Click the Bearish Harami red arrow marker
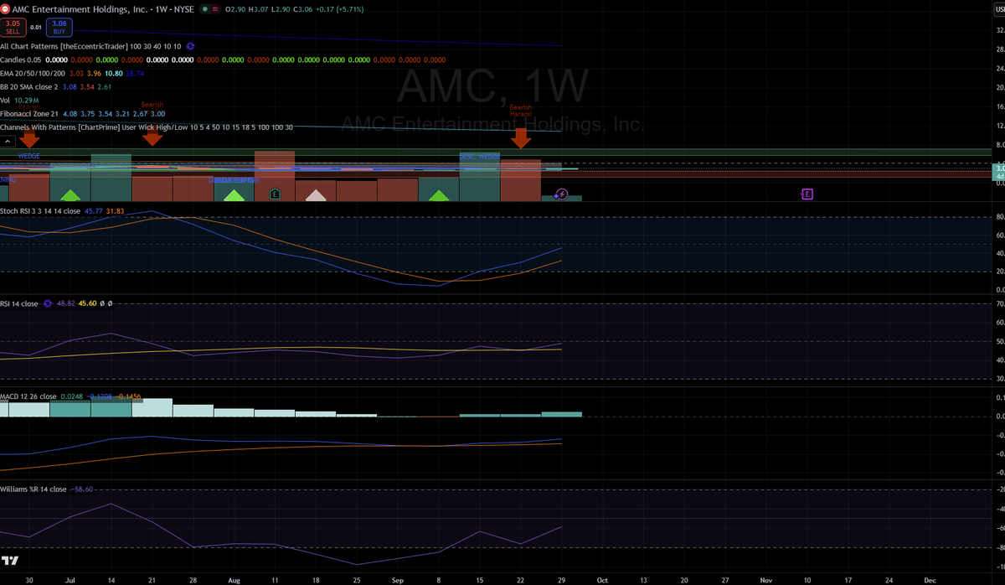Viewport: 1005px width, 585px height. point(521,137)
